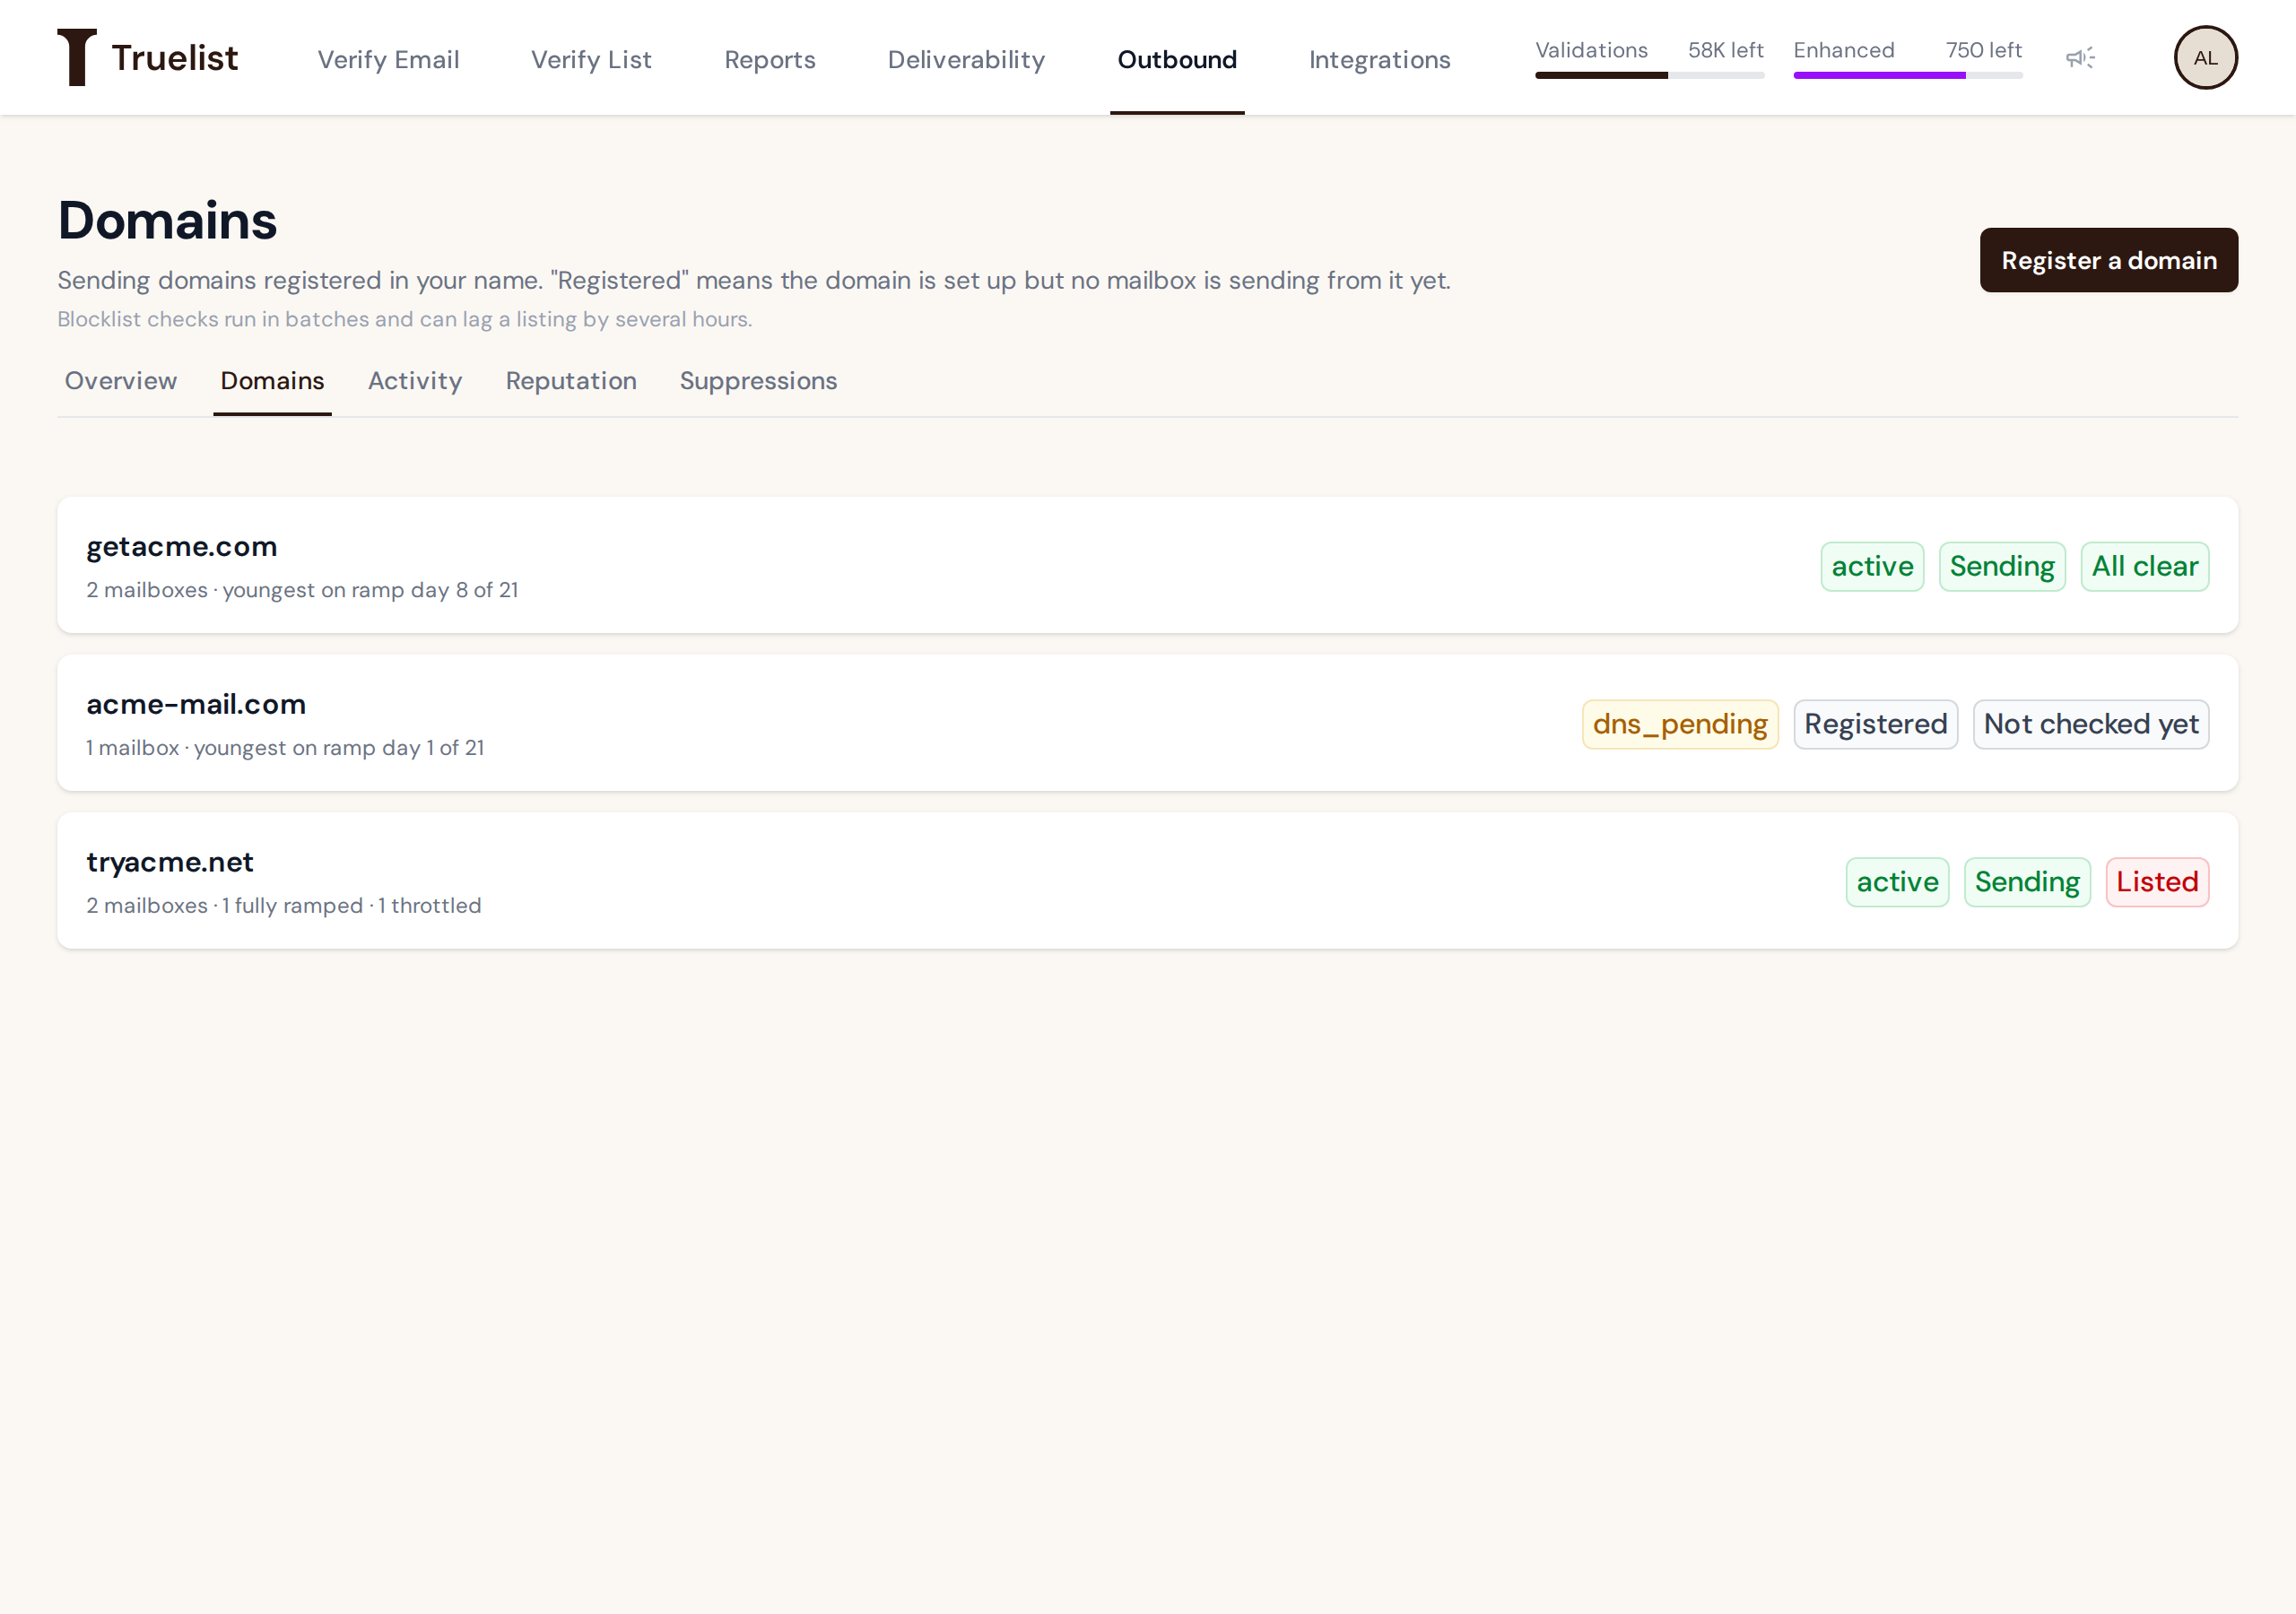The height and width of the screenshot is (1614, 2296).
Task: Switch to the Activity tab
Action: tap(415, 381)
